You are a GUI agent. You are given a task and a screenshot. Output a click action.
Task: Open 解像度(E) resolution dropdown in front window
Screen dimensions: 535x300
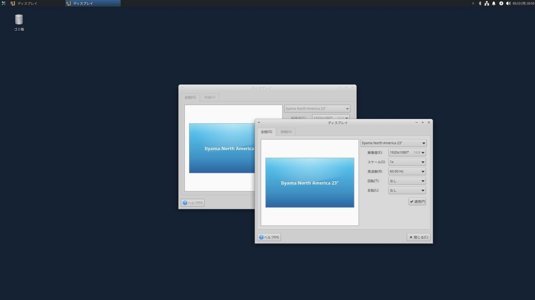pyautogui.click(x=407, y=152)
